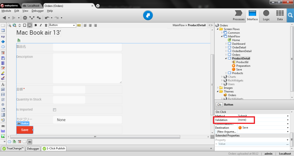Screen dimensions: 294x156
Task: Click the Debugger bottom tab
Action: click(x=33, y=149)
